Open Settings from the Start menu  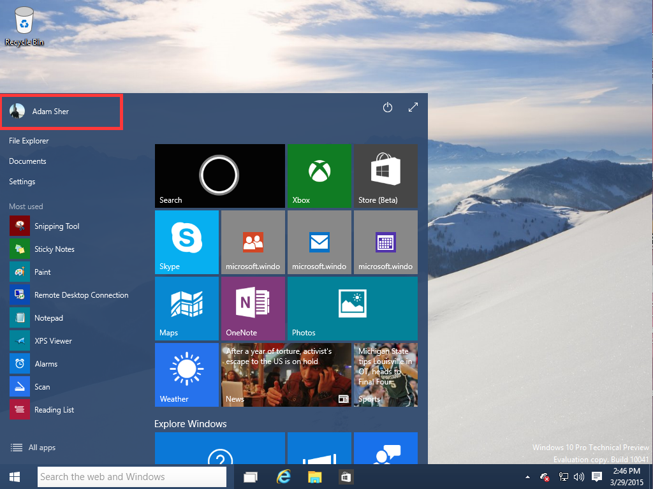[22, 182]
